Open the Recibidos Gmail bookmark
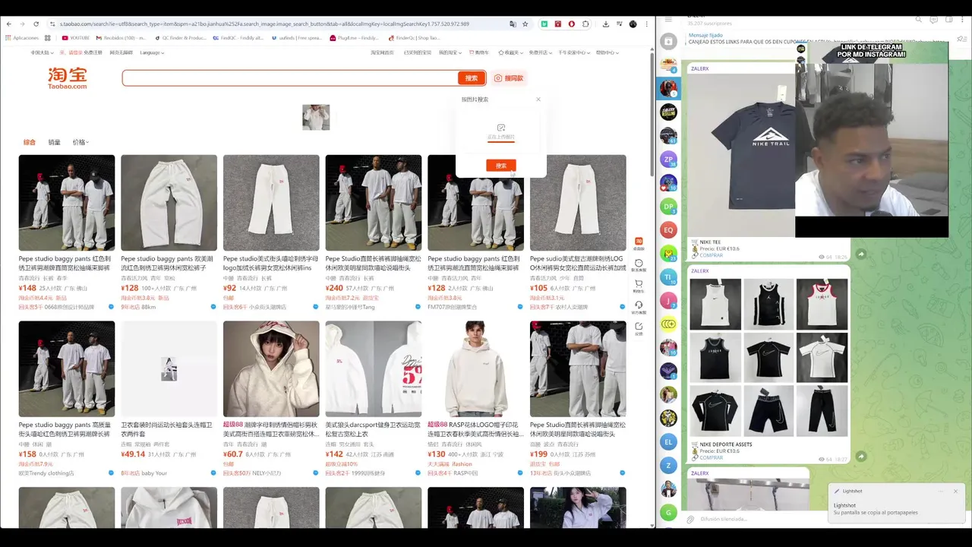The width and height of the screenshot is (972, 547). click(x=119, y=37)
